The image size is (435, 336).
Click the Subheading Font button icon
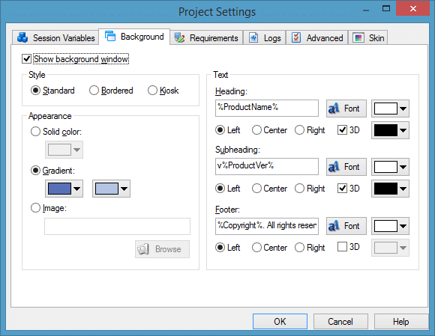click(334, 167)
